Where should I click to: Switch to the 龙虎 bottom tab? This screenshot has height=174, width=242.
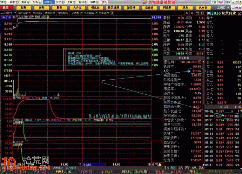click(180, 167)
